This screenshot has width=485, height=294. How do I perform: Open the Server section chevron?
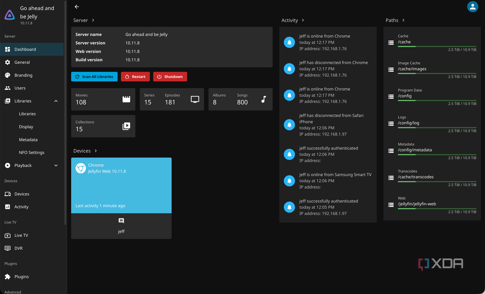93,20
